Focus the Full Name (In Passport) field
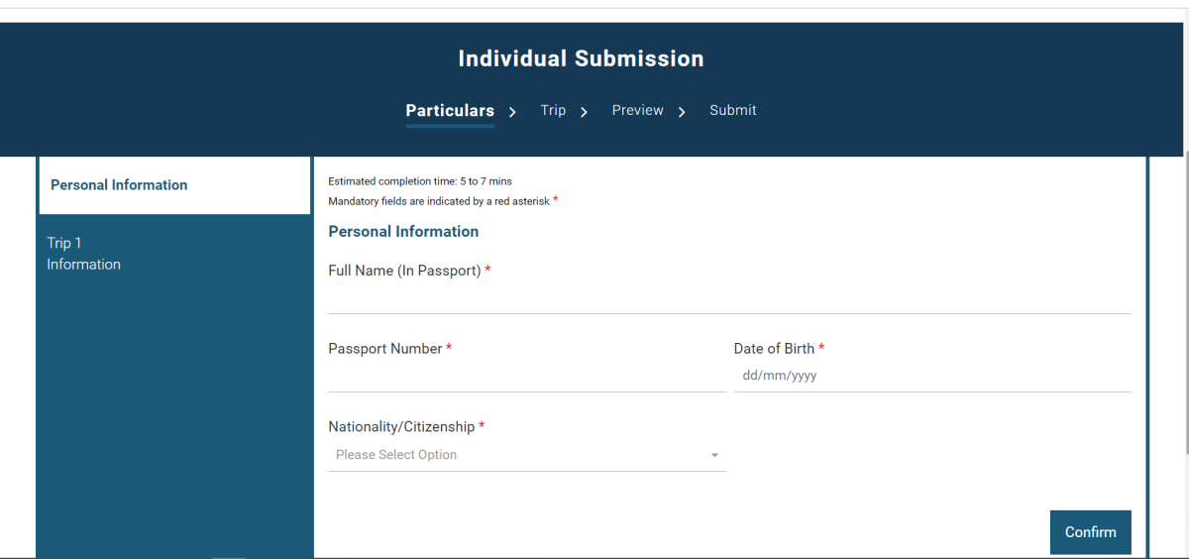 click(x=729, y=298)
